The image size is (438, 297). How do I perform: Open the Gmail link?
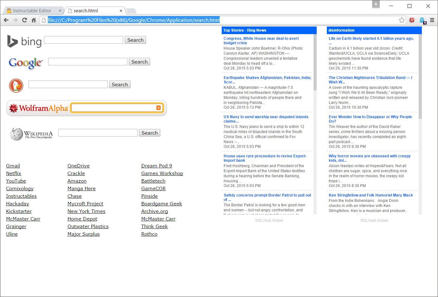[13, 166]
